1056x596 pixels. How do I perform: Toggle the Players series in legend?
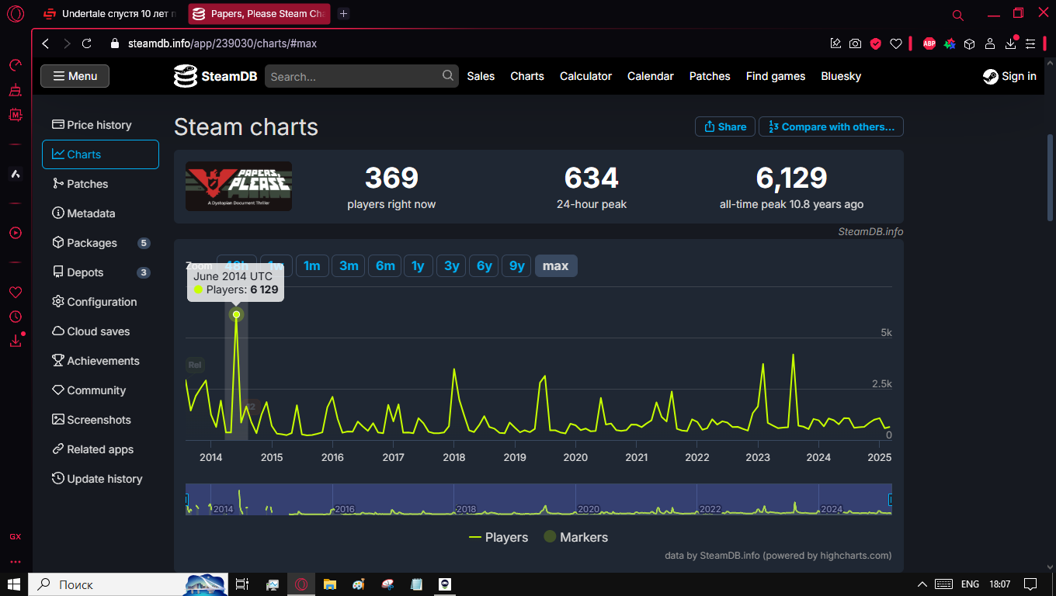[499, 537]
